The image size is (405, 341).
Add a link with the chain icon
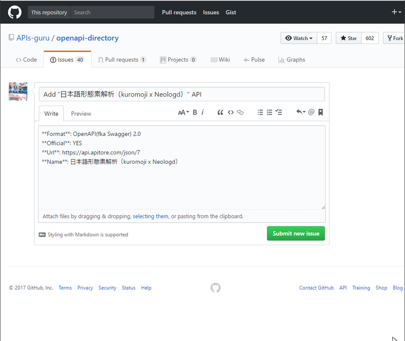click(240, 112)
